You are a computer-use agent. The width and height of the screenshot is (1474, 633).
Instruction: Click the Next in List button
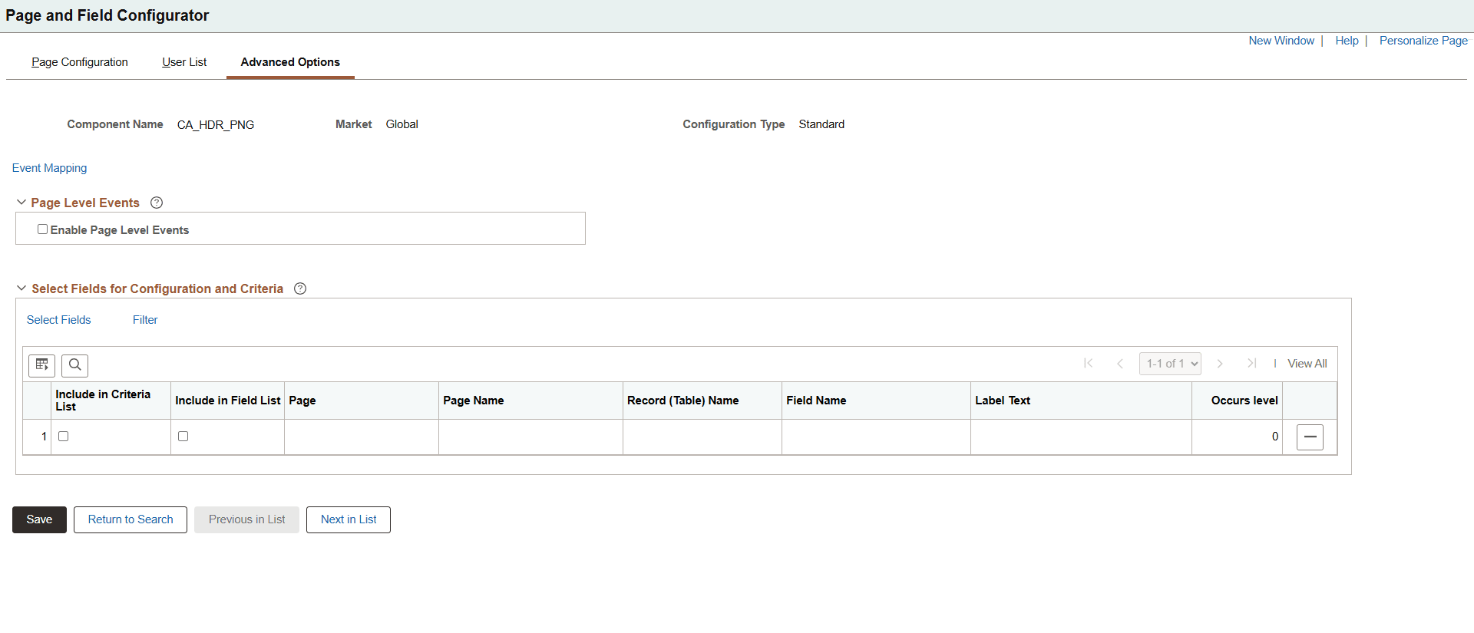(349, 519)
